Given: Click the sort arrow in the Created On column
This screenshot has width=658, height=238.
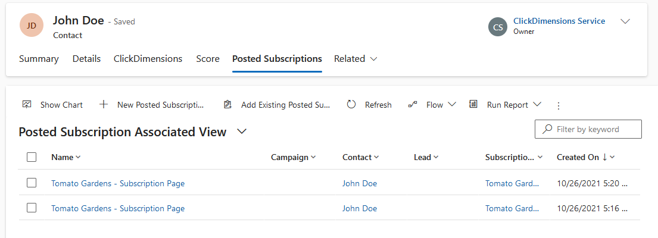Looking at the screenshot, I should point(605,157).
